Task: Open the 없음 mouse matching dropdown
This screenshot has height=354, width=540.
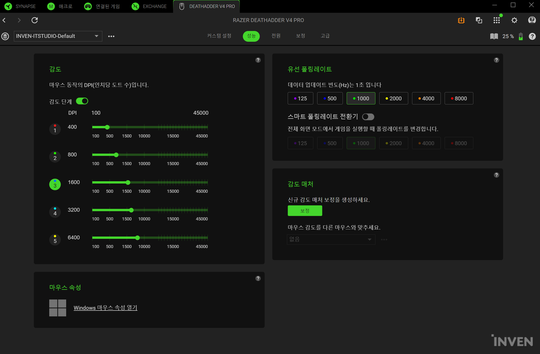Action: 331,239
